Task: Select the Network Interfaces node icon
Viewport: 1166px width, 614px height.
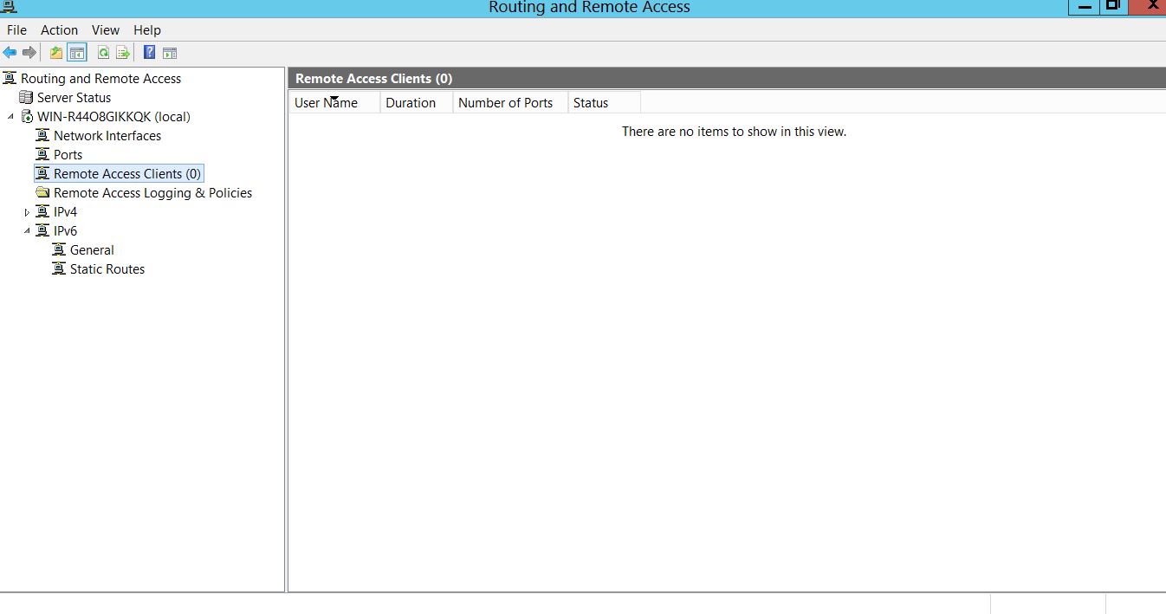Action: point(42,136)
